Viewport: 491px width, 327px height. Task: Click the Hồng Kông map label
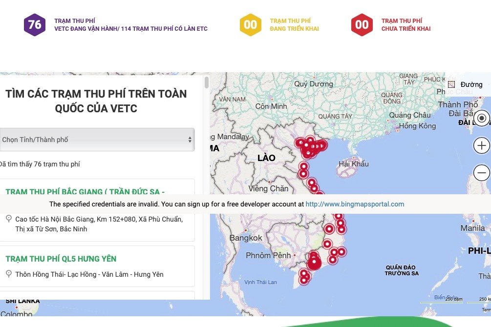tap(417, 126)
